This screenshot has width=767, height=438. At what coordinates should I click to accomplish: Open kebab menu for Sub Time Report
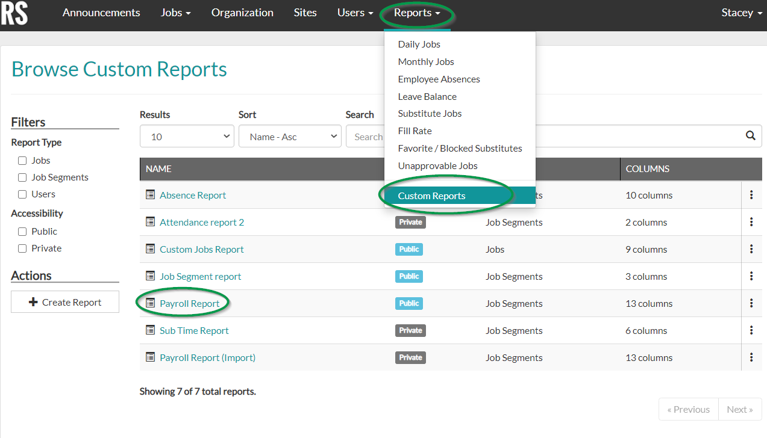coord(751,330)
